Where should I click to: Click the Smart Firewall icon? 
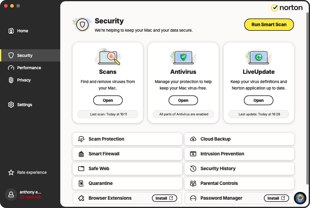[x=81, y=154]
